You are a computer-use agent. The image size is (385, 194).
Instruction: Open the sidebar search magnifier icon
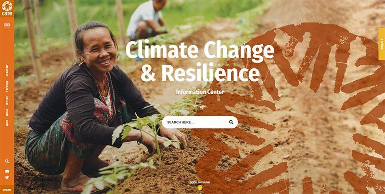pyautogui.click(x=7, y=161)
